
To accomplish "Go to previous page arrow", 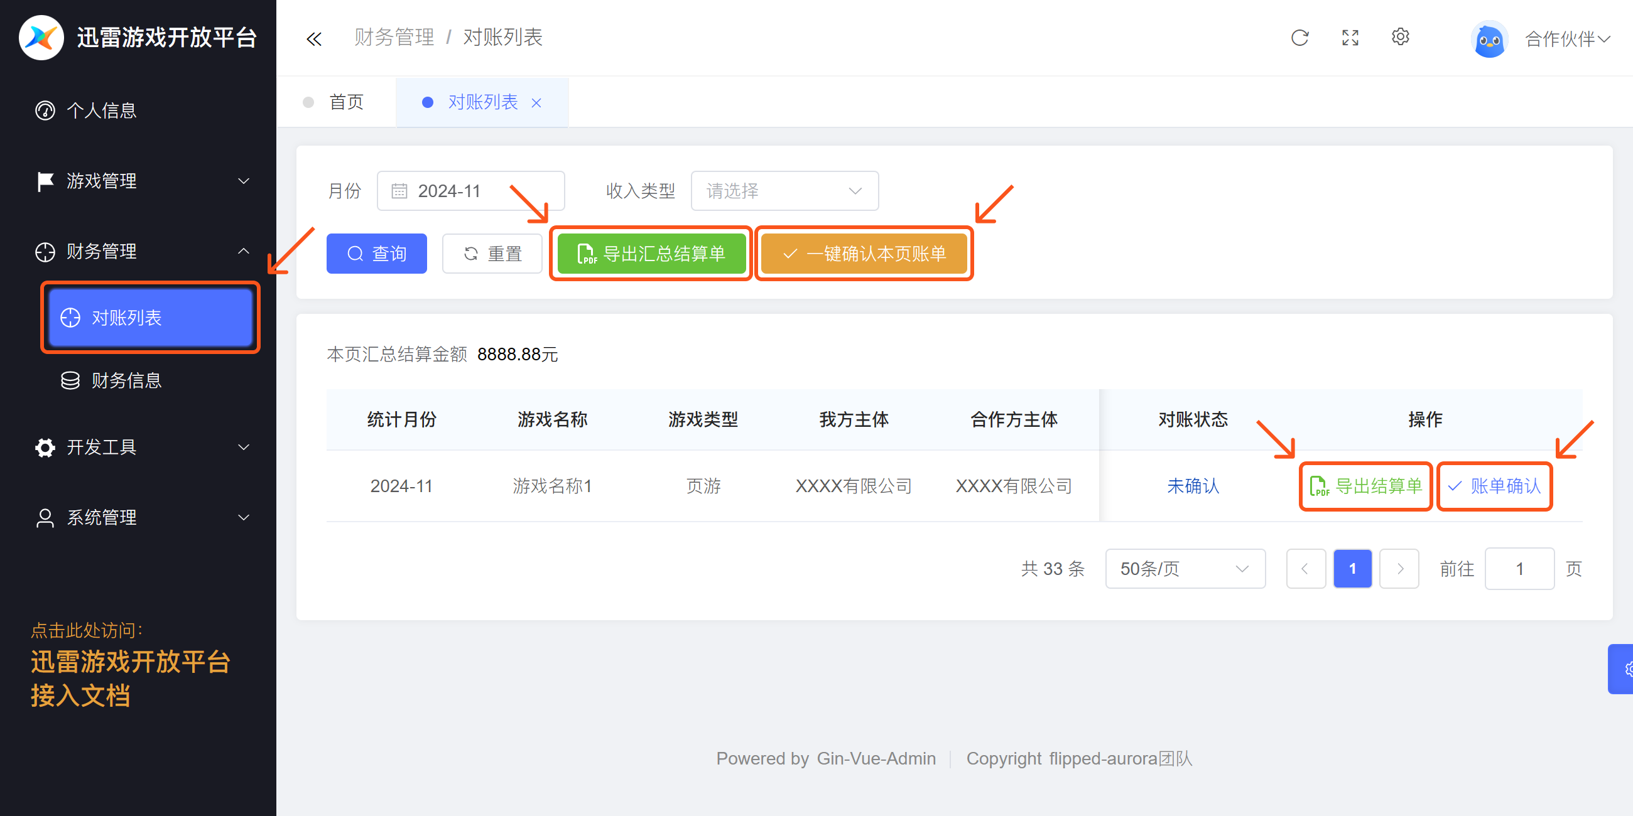I will coord(1305,568).
